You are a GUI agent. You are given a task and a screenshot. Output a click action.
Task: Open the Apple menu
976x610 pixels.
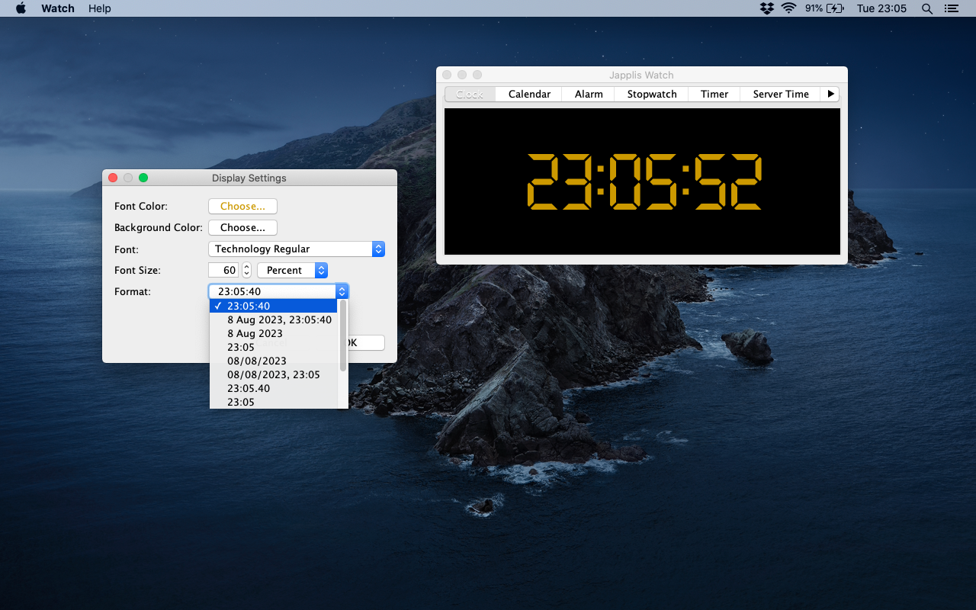pyautogui.click(x=21, y=8)
